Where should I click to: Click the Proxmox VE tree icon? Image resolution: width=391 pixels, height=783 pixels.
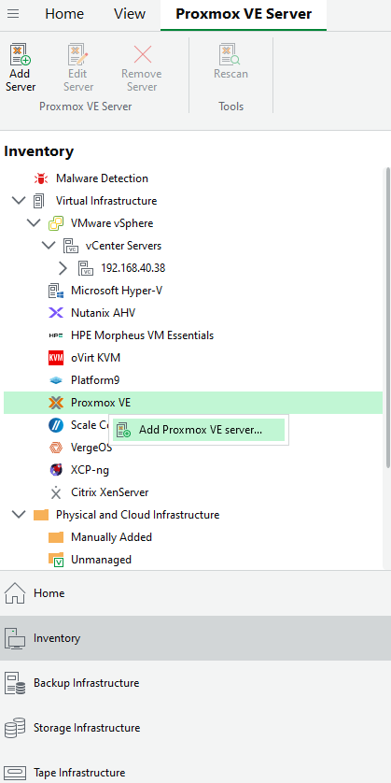tap(56, 403)
